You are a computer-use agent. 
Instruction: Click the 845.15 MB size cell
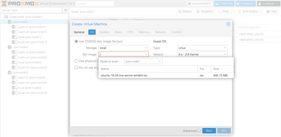click(220, 75)
